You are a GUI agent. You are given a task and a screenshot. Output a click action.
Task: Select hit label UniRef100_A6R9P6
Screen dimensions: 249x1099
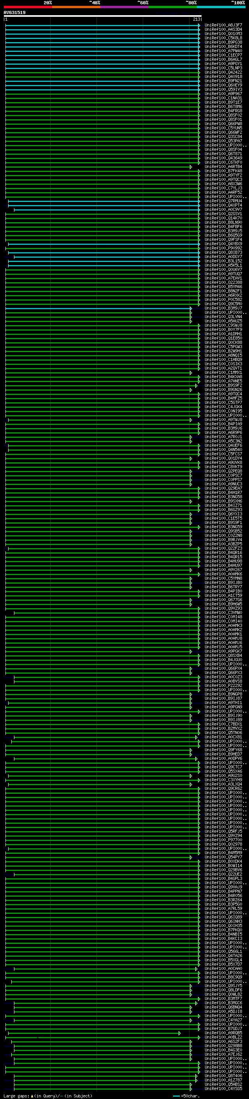click(223, 433)
